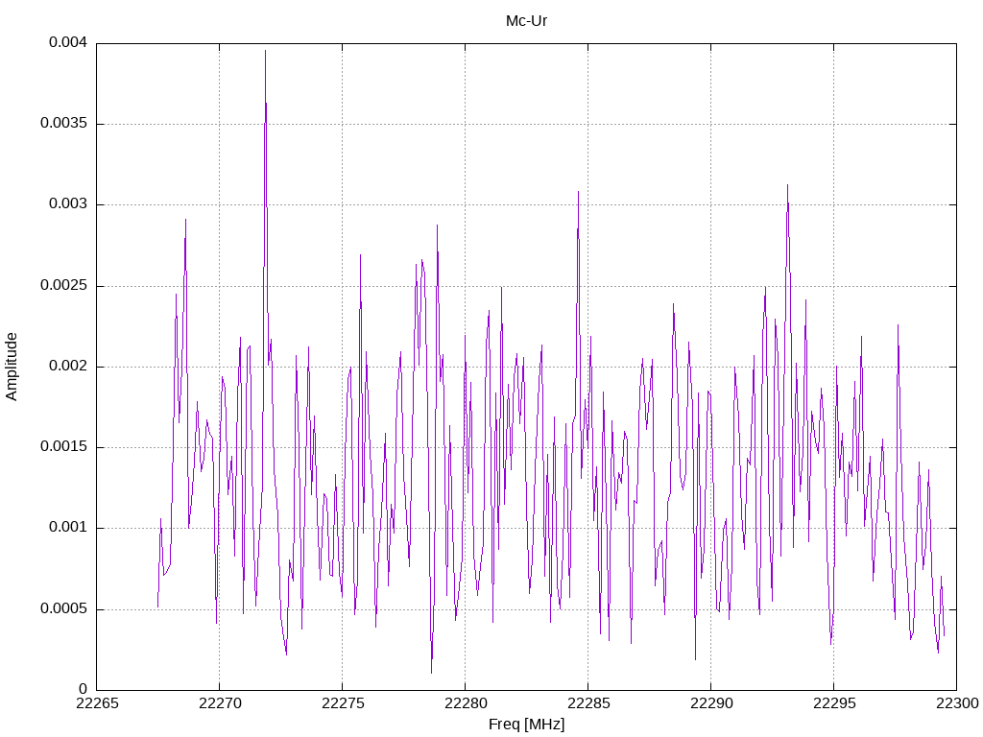Select the y-axis value 0.003
The height and width of the screenshot is (737, 983).
(68, 203)
